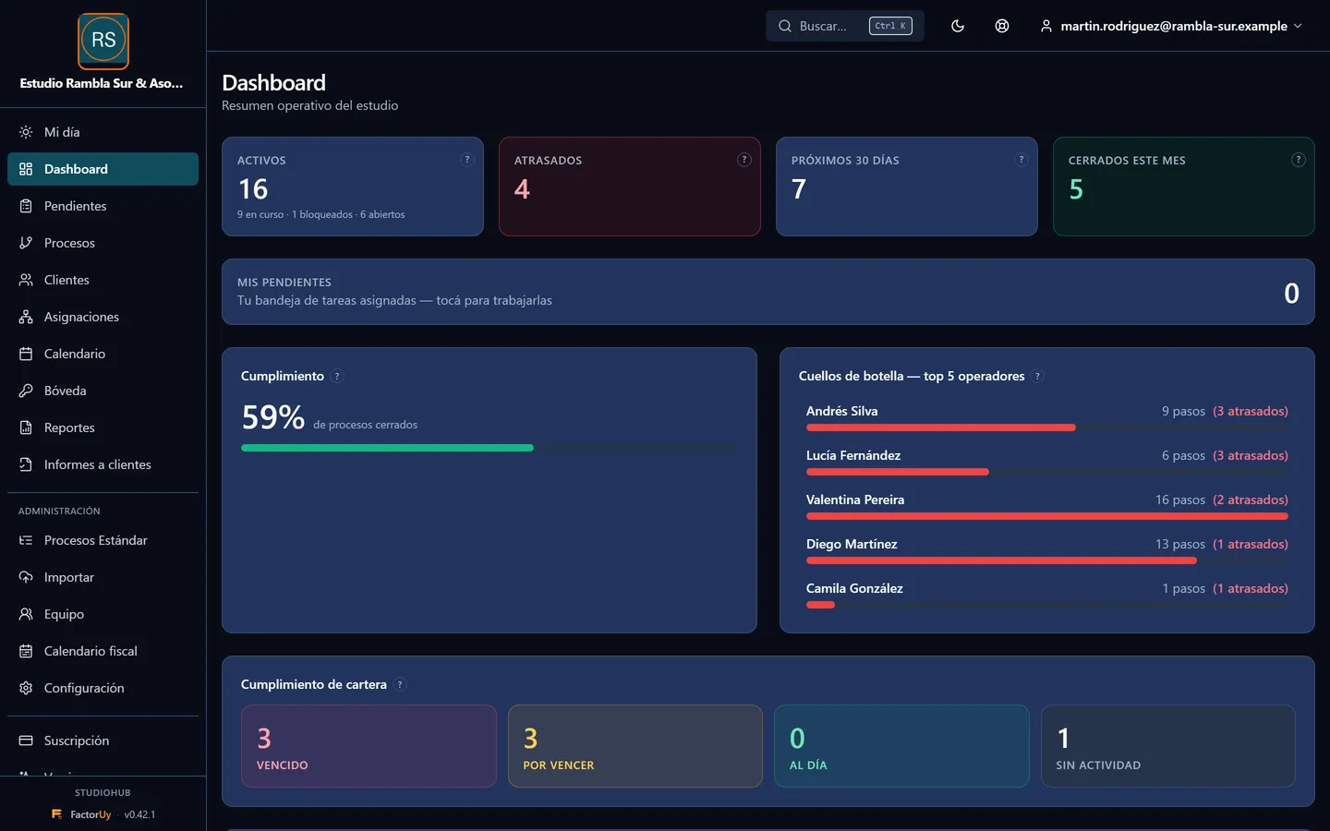This screenshot has height=831, width=1330.
Task: Click the Suscripción card icon
Action: point(26,741)
